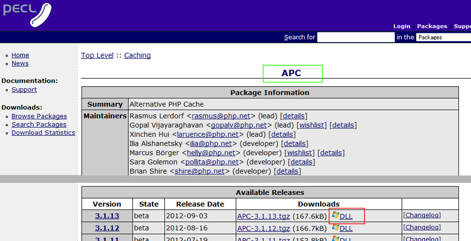Click the DLL link for version 3.1.13
Image resolution: width=471 pixels, height=241 pixels.
coord(346,216)
